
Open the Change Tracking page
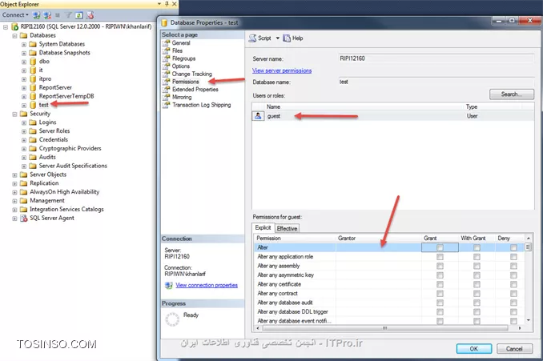click(x=192, y=74)
